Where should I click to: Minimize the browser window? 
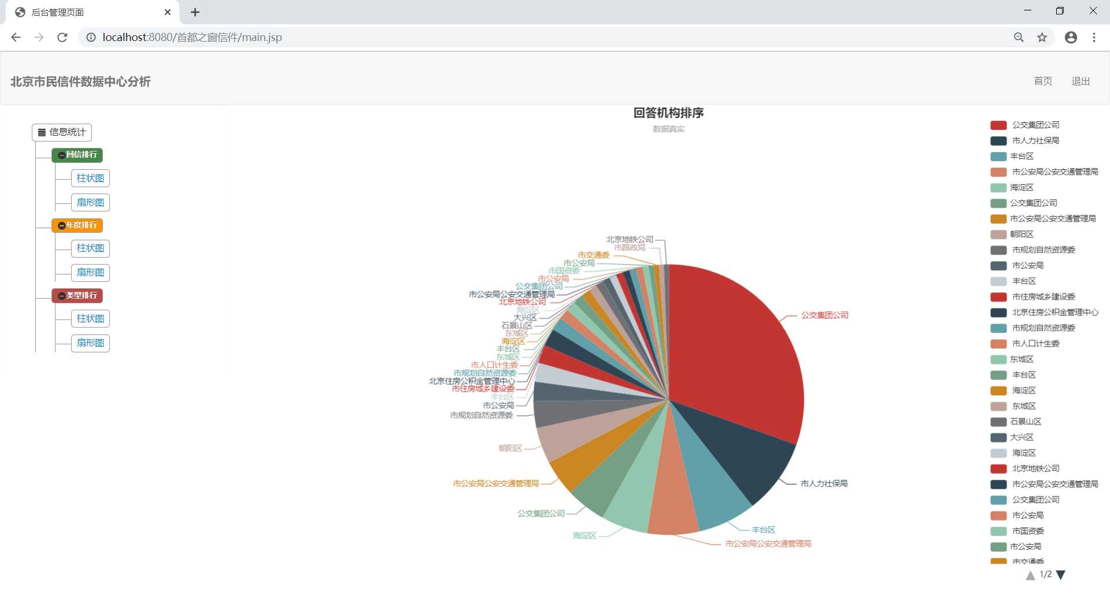tap(1027, 11)
